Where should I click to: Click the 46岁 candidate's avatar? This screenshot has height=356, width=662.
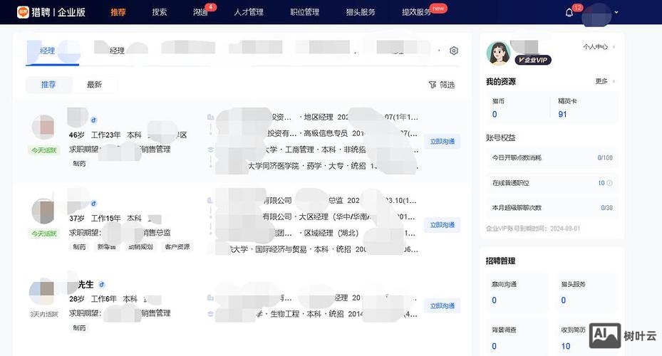43,127
